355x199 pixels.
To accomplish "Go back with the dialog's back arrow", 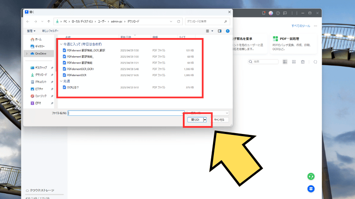I will [28, 21].
